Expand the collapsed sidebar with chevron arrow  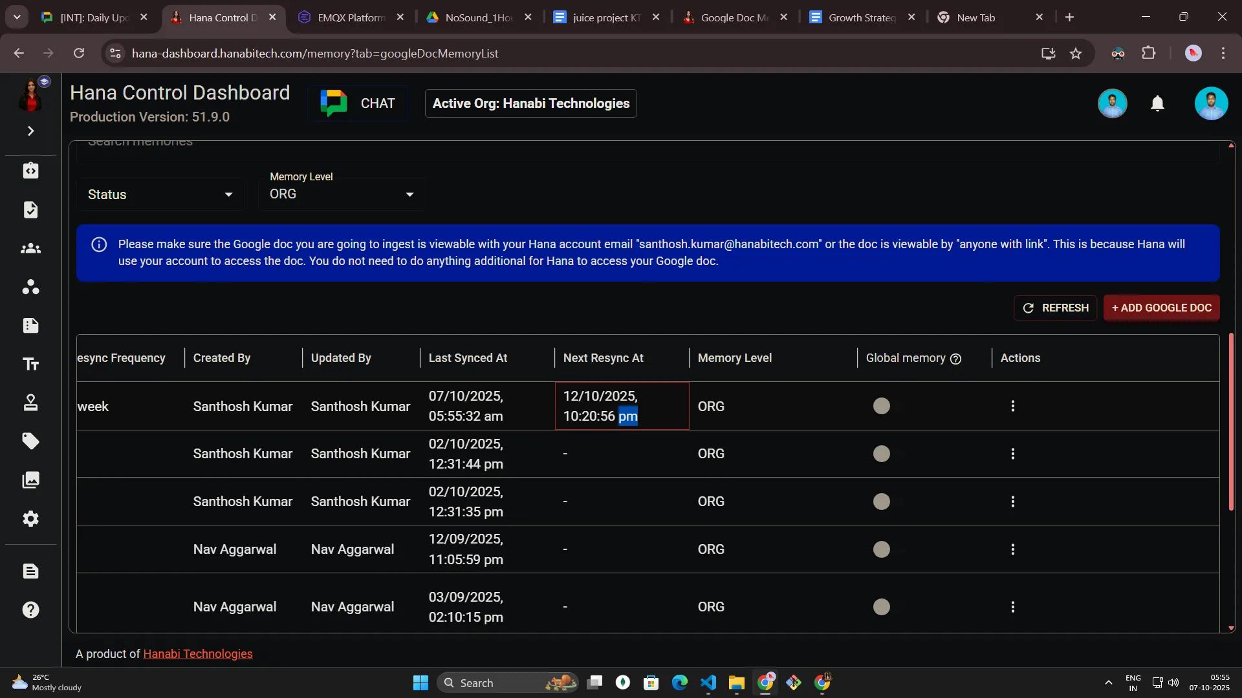coord(30,131)
